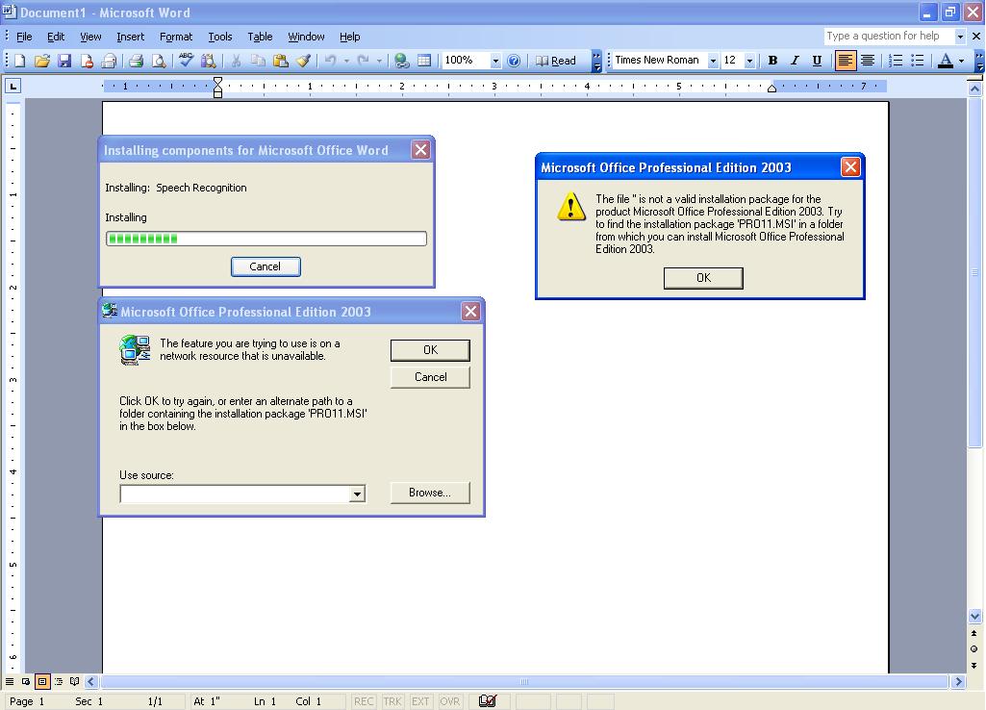This screenshot has width=986, height=710.
Task: Open the Undo history dropdown arrow
Action: (346, 61)
